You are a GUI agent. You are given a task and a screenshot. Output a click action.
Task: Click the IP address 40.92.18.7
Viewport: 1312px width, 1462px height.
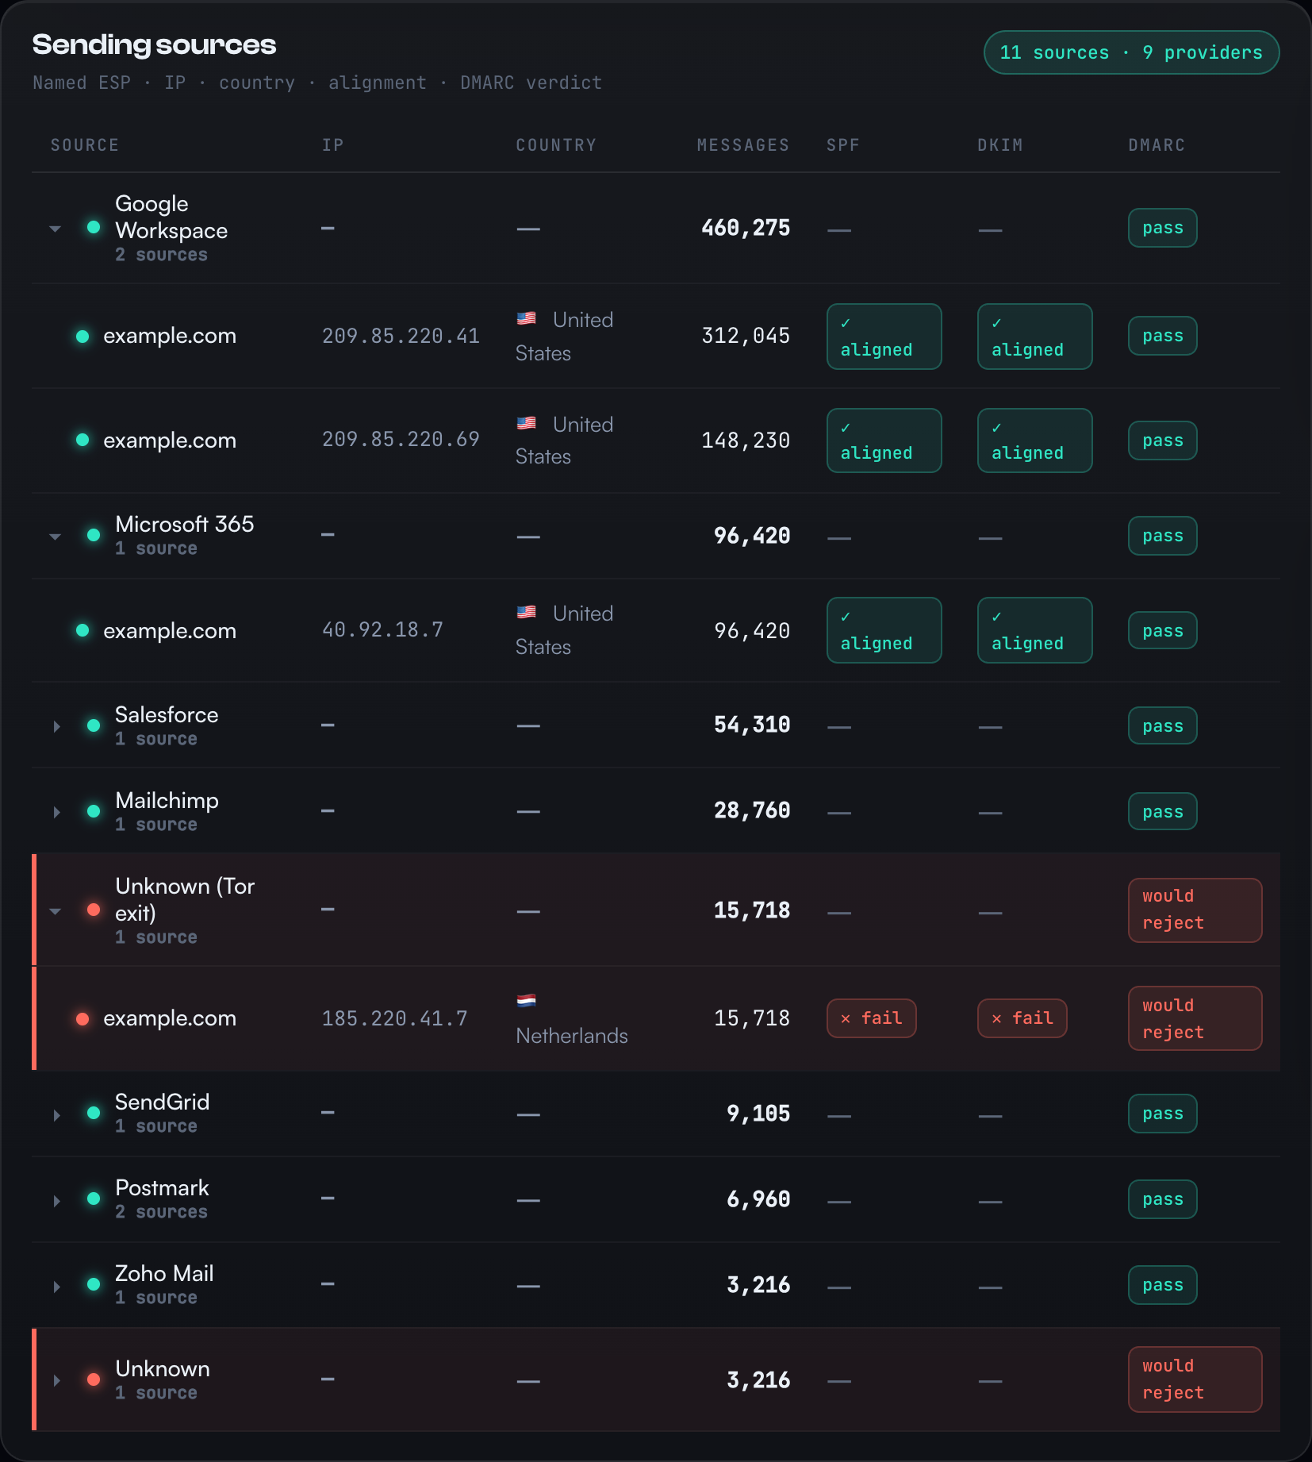pos(382,630)
